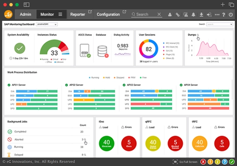Screen dimensions: 237x166
Task: Select the AP04 Server heading
Action: pyautogui.click(x=191, y=85)
